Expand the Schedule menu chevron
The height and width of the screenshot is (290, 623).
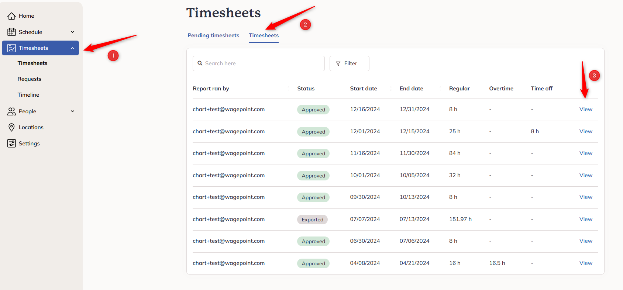[73, 32]
